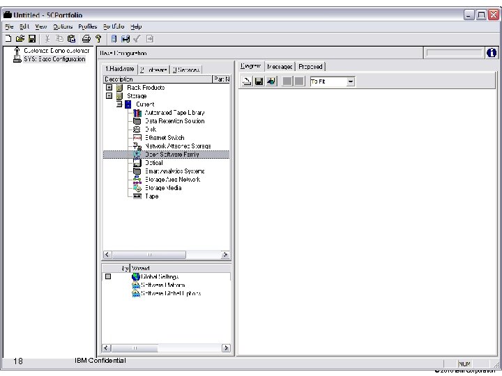
Task: Switch to the Proposed tab
Action: click(x=310, y=67)
